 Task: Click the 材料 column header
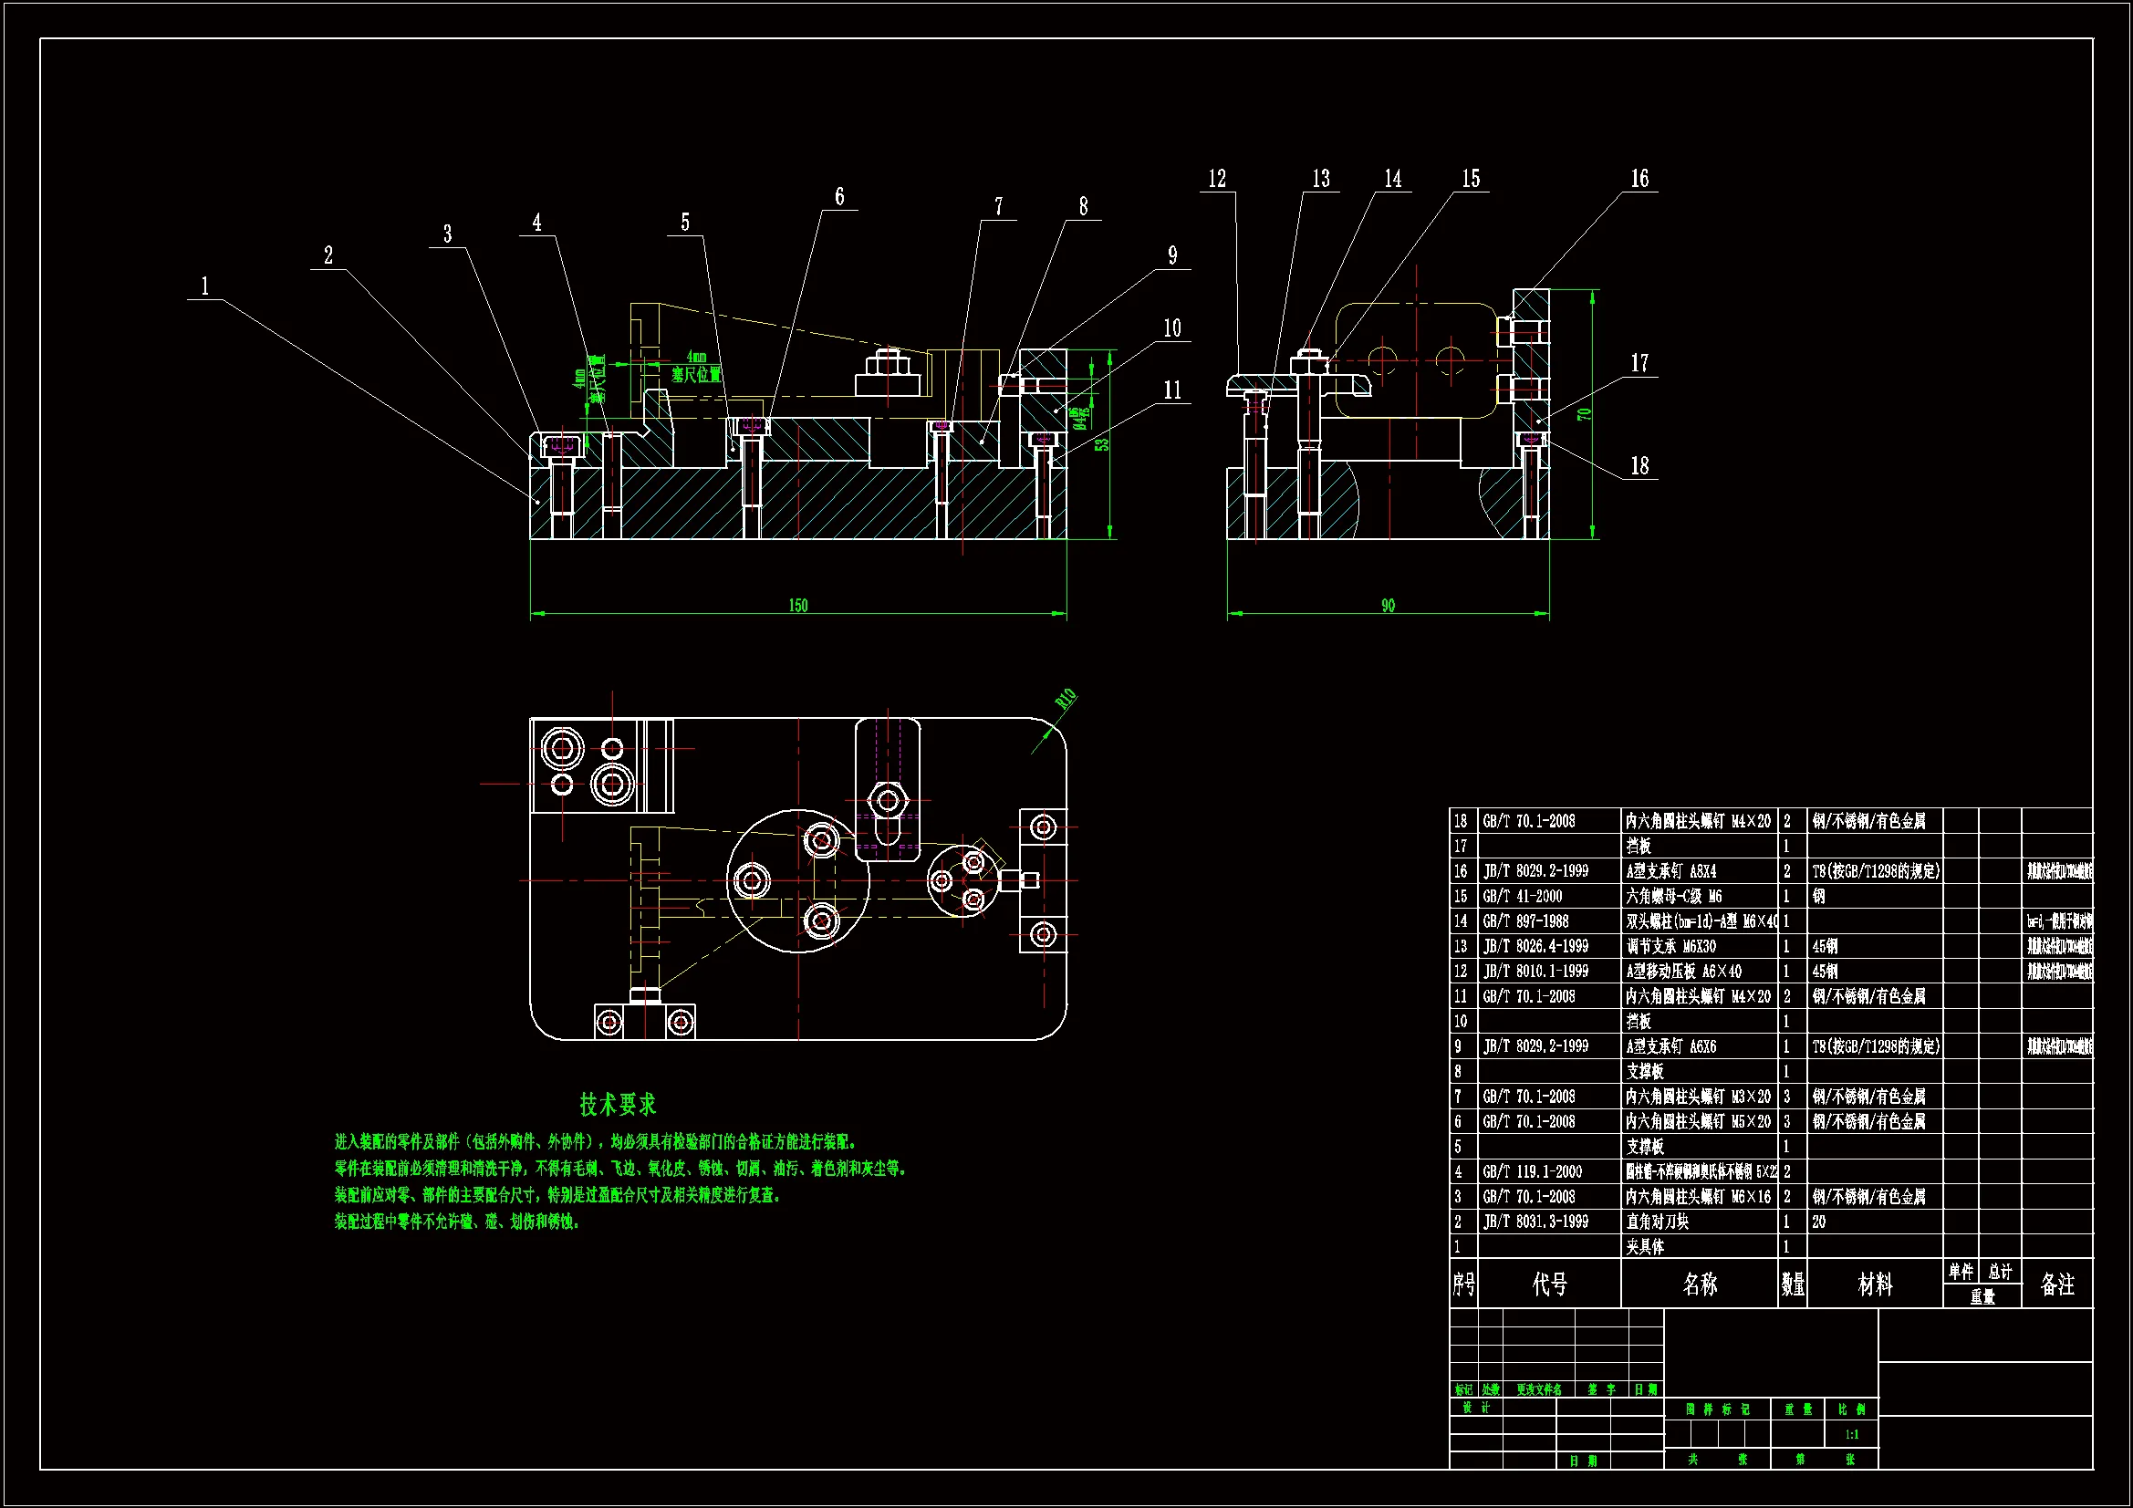(x=1875, y=1284)
